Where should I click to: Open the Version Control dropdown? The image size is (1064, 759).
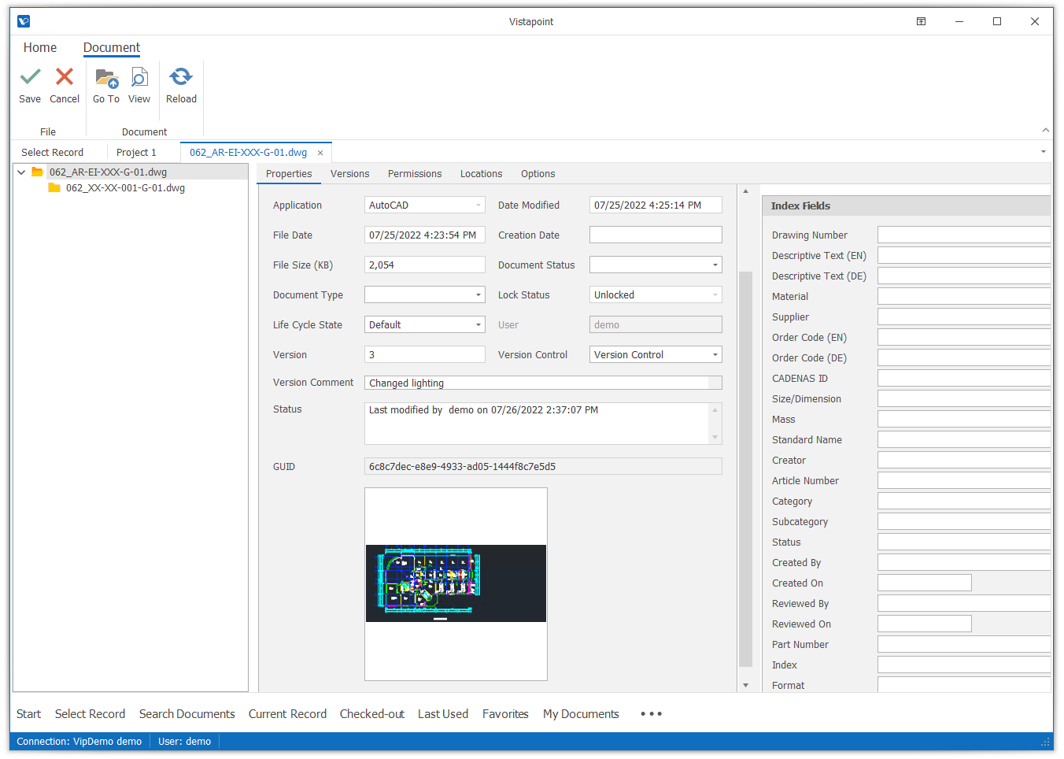[711, 354]
